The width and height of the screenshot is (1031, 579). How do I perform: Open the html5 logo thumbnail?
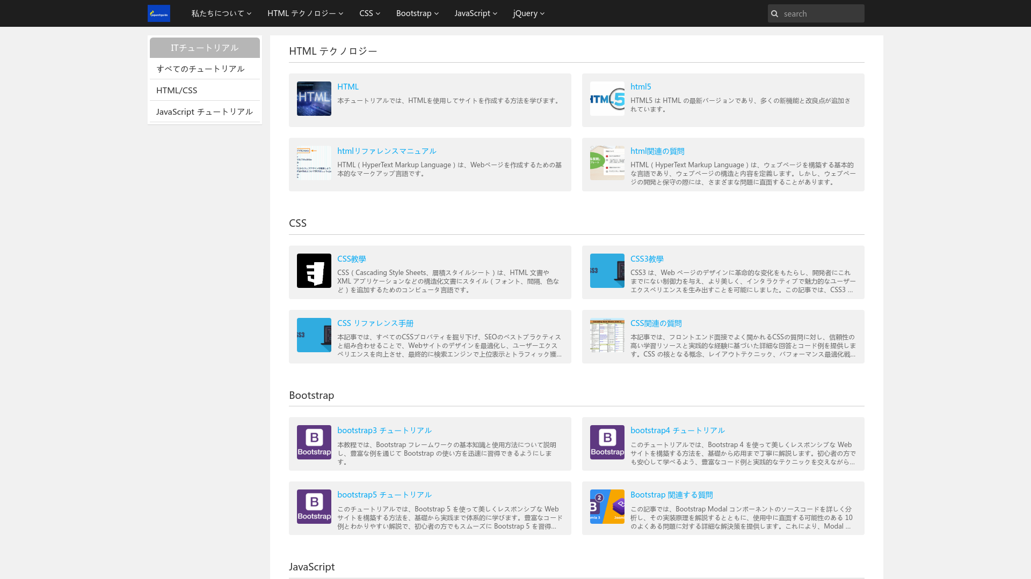coord(607,99)
